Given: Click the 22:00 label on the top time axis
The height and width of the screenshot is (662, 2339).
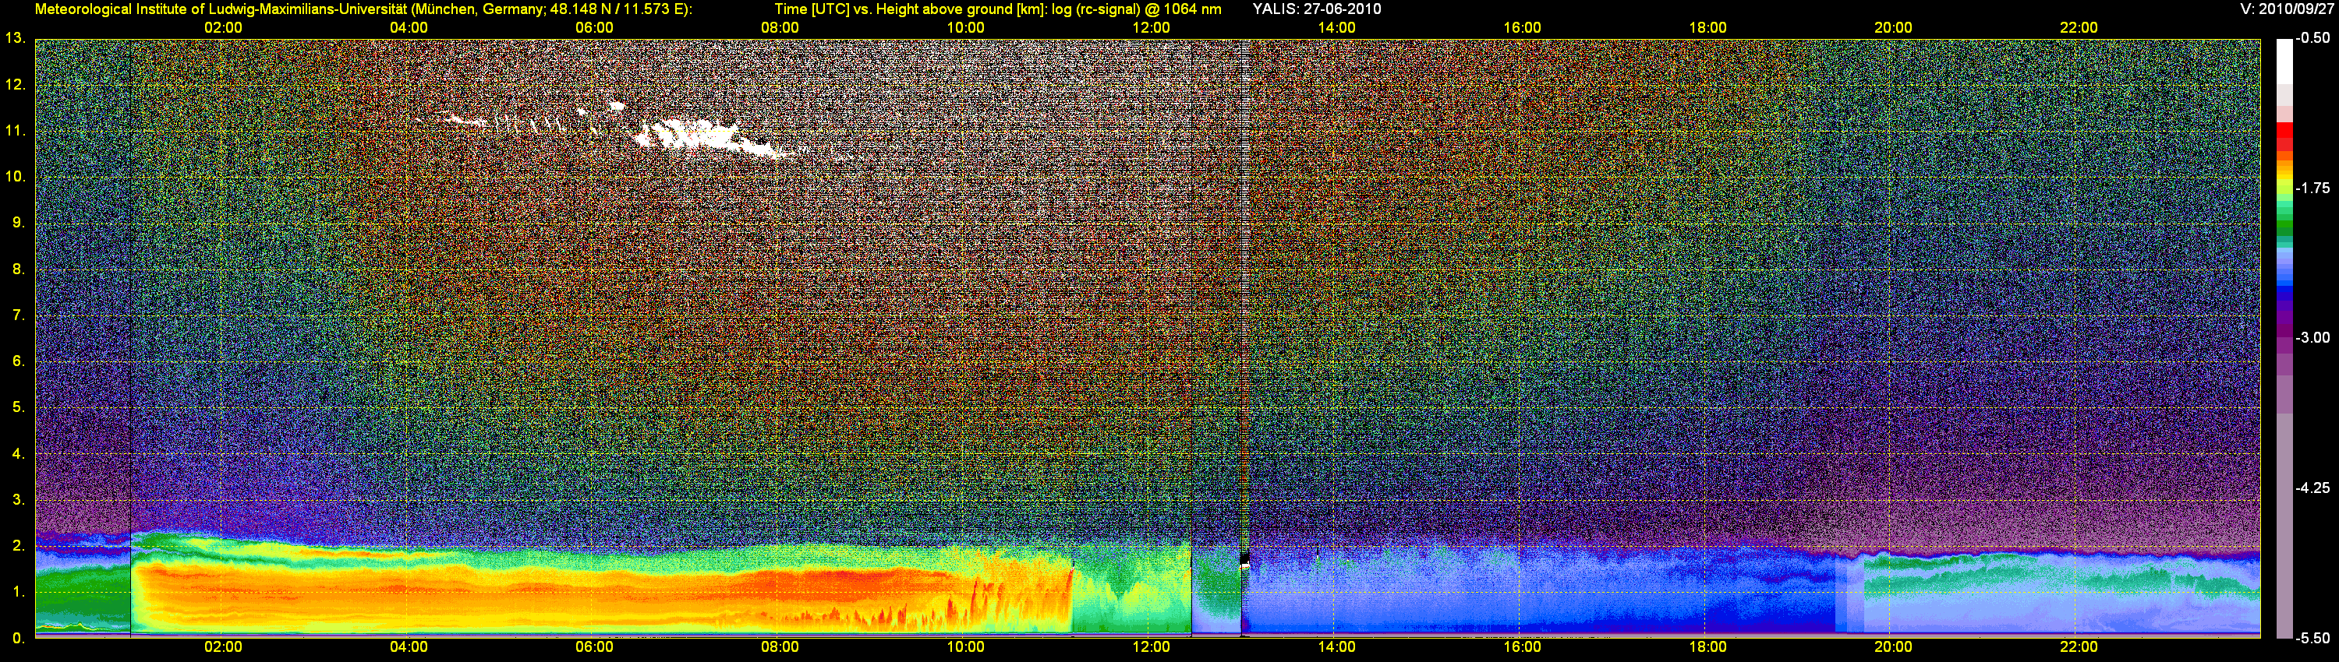Looking at the screenshot, I should pos(2079,28).
